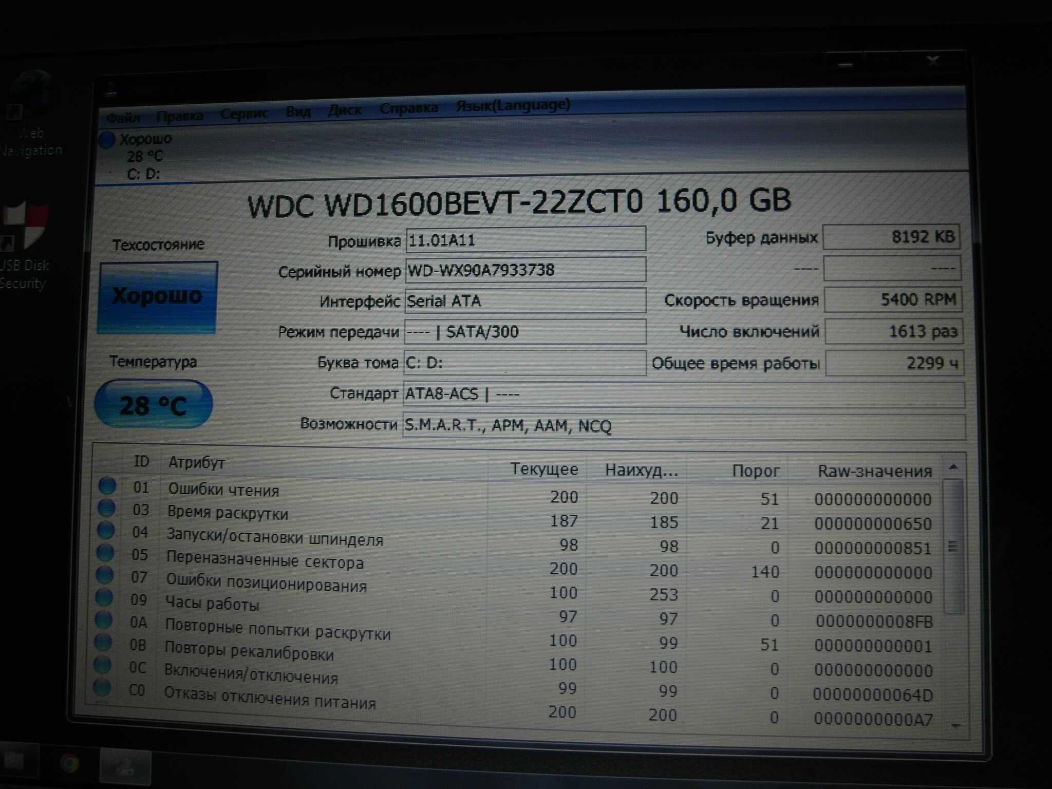Click status icon for attribute 01
The height and width of the screenshot is (789, 1052).
pos(107,485)
